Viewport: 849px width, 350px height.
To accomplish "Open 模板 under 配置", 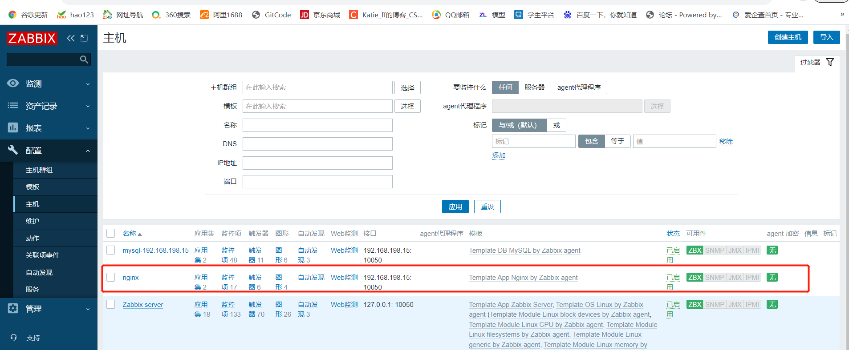I will [32, 187].
